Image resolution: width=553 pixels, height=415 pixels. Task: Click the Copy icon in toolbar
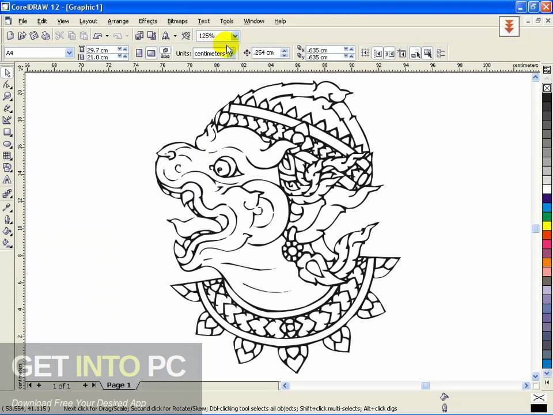[72, 35]
